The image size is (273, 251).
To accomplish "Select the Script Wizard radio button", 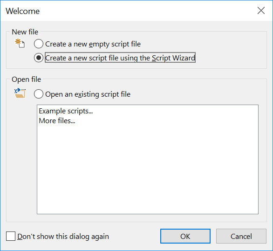I will pyautogui.click(x=39, y=58).
